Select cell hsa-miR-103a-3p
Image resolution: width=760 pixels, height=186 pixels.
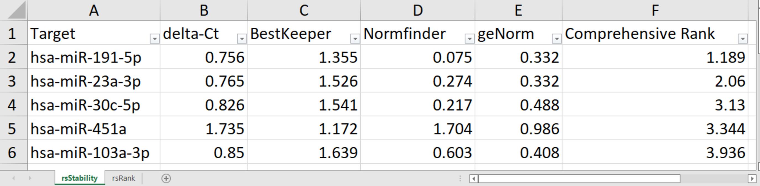tap(94, 152)
